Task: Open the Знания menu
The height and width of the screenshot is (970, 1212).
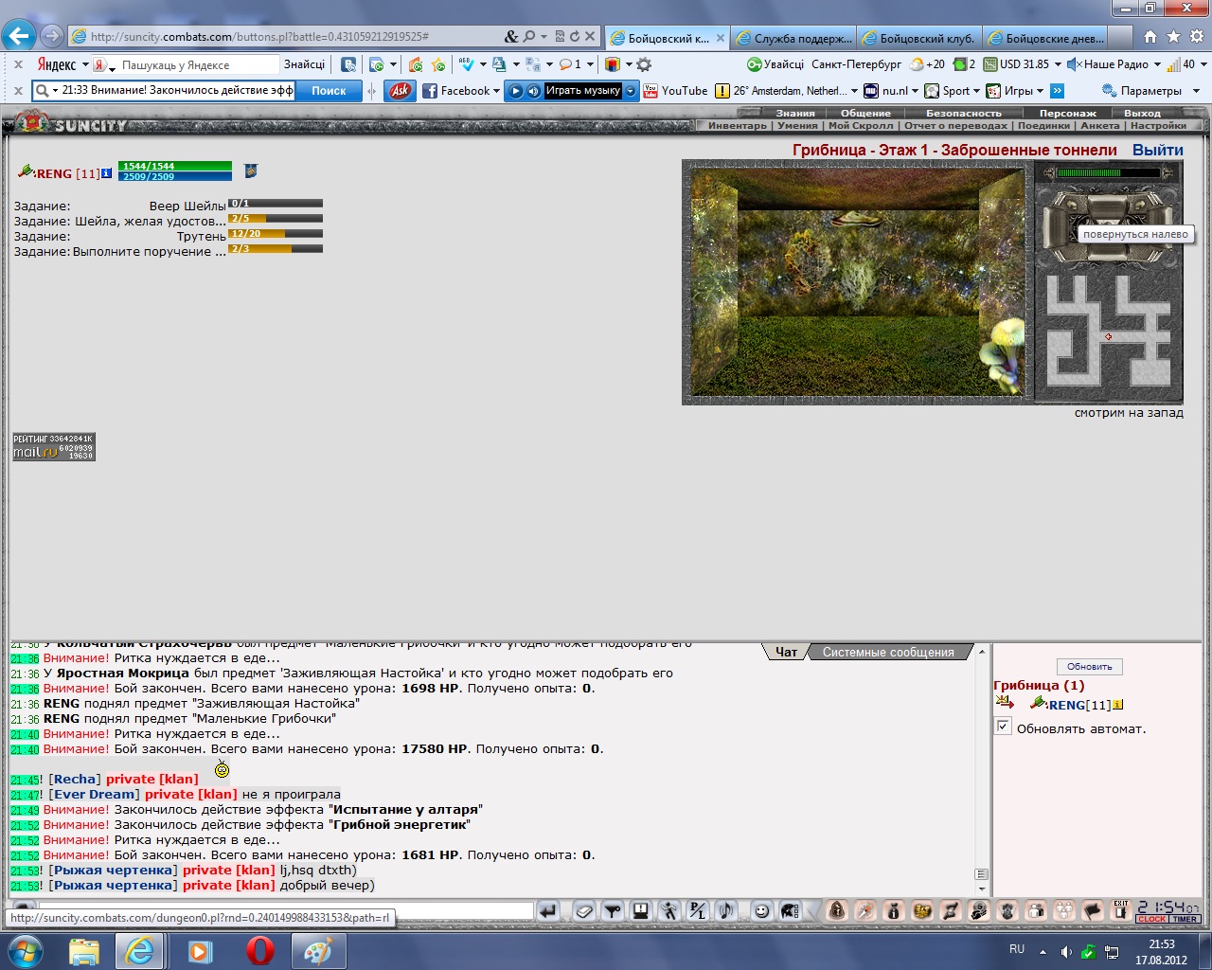Action: (x=795, y=113)
